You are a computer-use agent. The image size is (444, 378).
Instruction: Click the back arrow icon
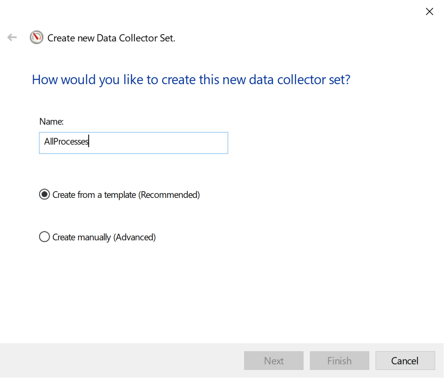(x=12, y=37)
